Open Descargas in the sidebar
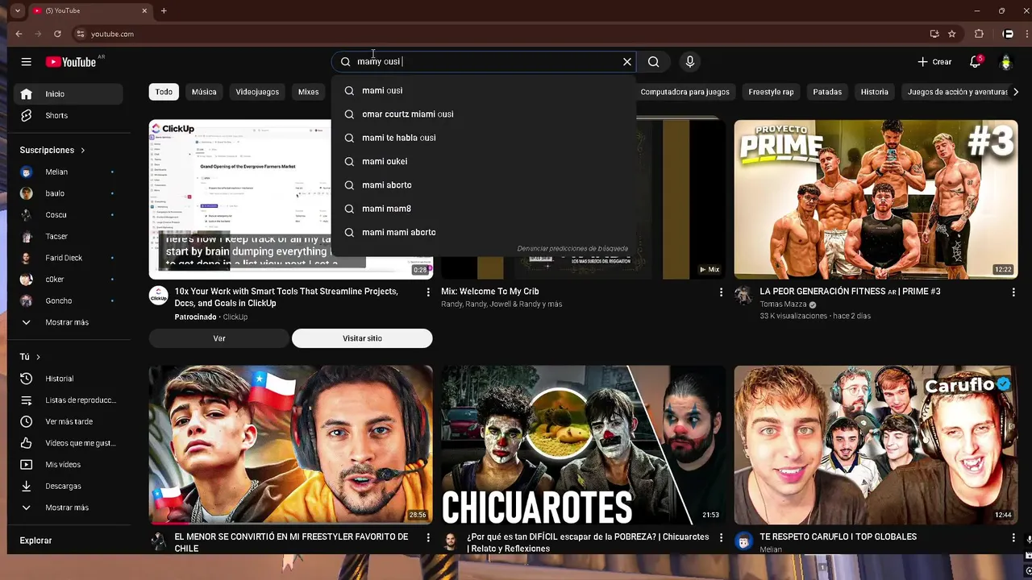The width and height of the screenshot is (1032, 580). coord(70,486)
